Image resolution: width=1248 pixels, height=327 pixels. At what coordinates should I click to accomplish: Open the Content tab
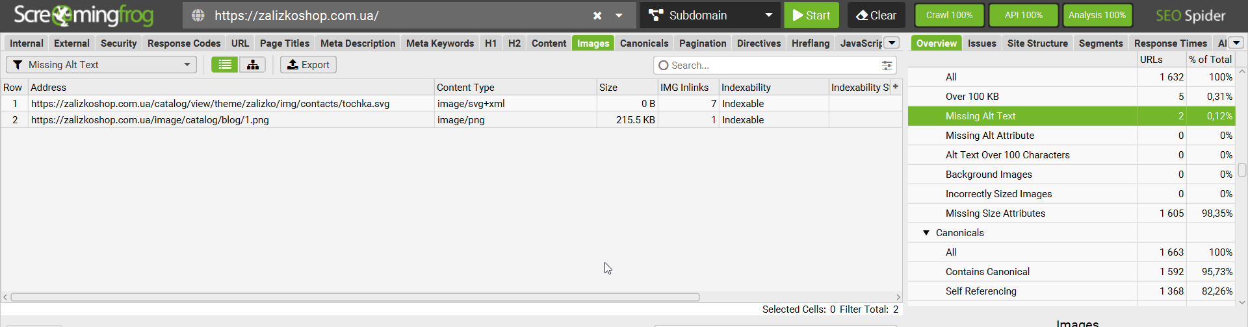coord(549,43)
